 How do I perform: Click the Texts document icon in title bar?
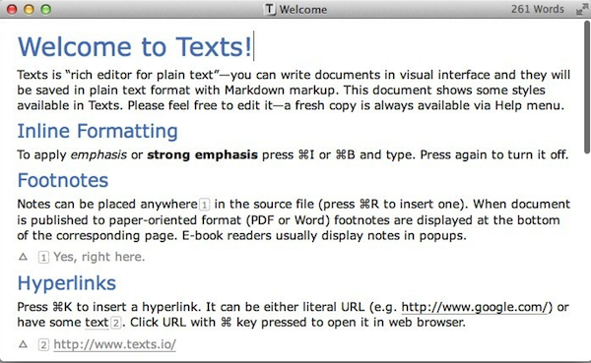270,9
